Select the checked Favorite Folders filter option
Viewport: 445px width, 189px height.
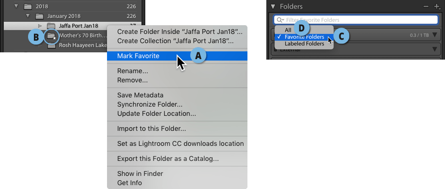304,37
